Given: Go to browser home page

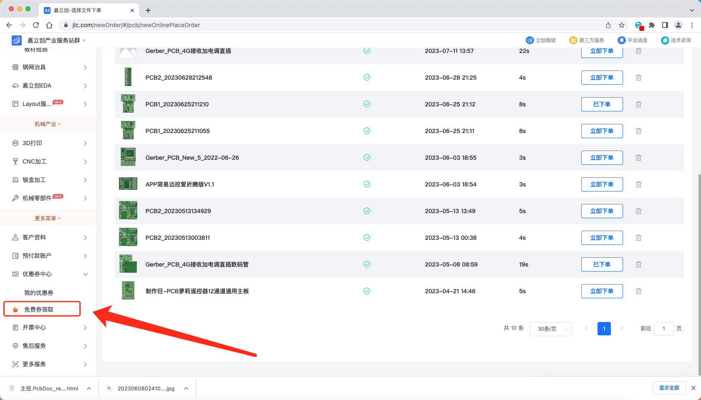Looking at the screenshot, I should click(49, 25).
